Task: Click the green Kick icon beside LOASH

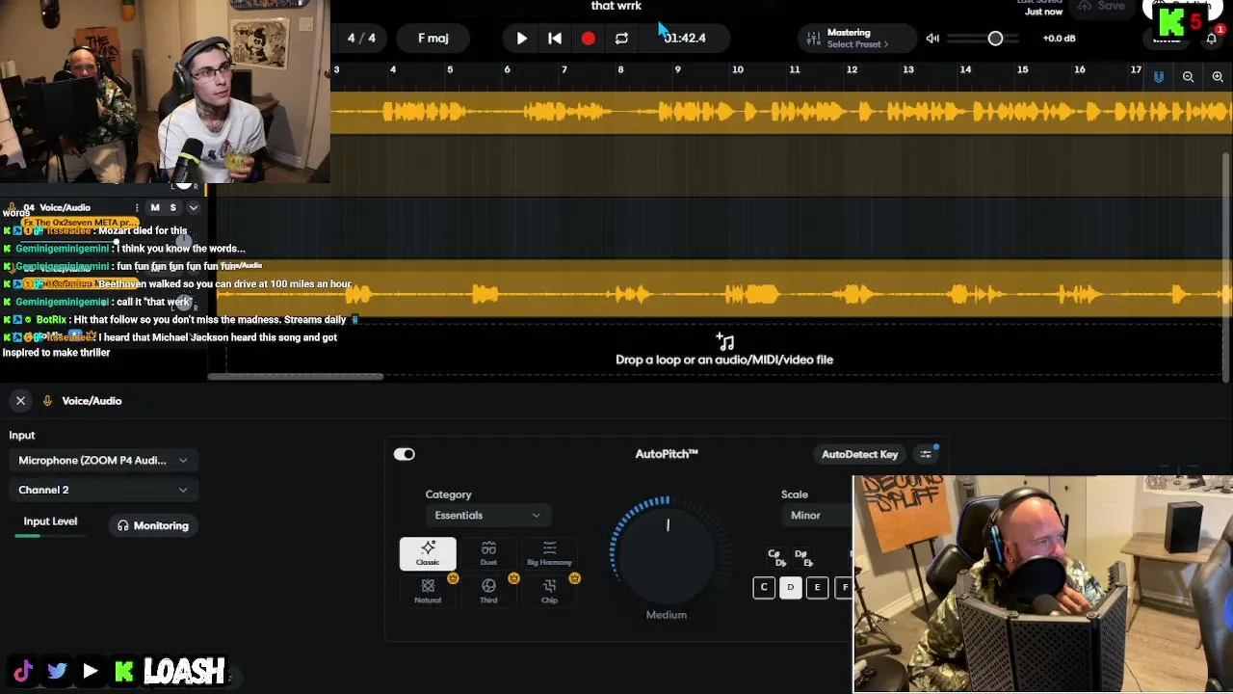Action: [x=124, y=671]
